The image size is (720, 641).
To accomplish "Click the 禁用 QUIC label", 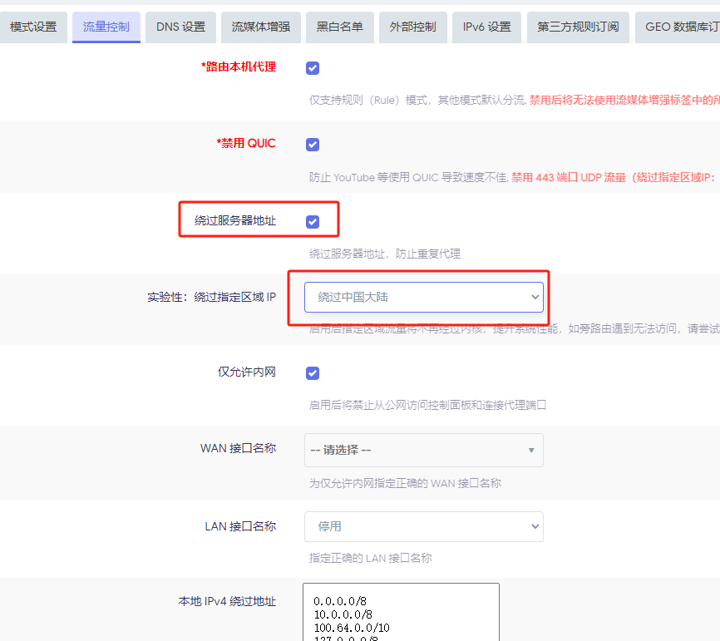I will (x=246, y=144).
